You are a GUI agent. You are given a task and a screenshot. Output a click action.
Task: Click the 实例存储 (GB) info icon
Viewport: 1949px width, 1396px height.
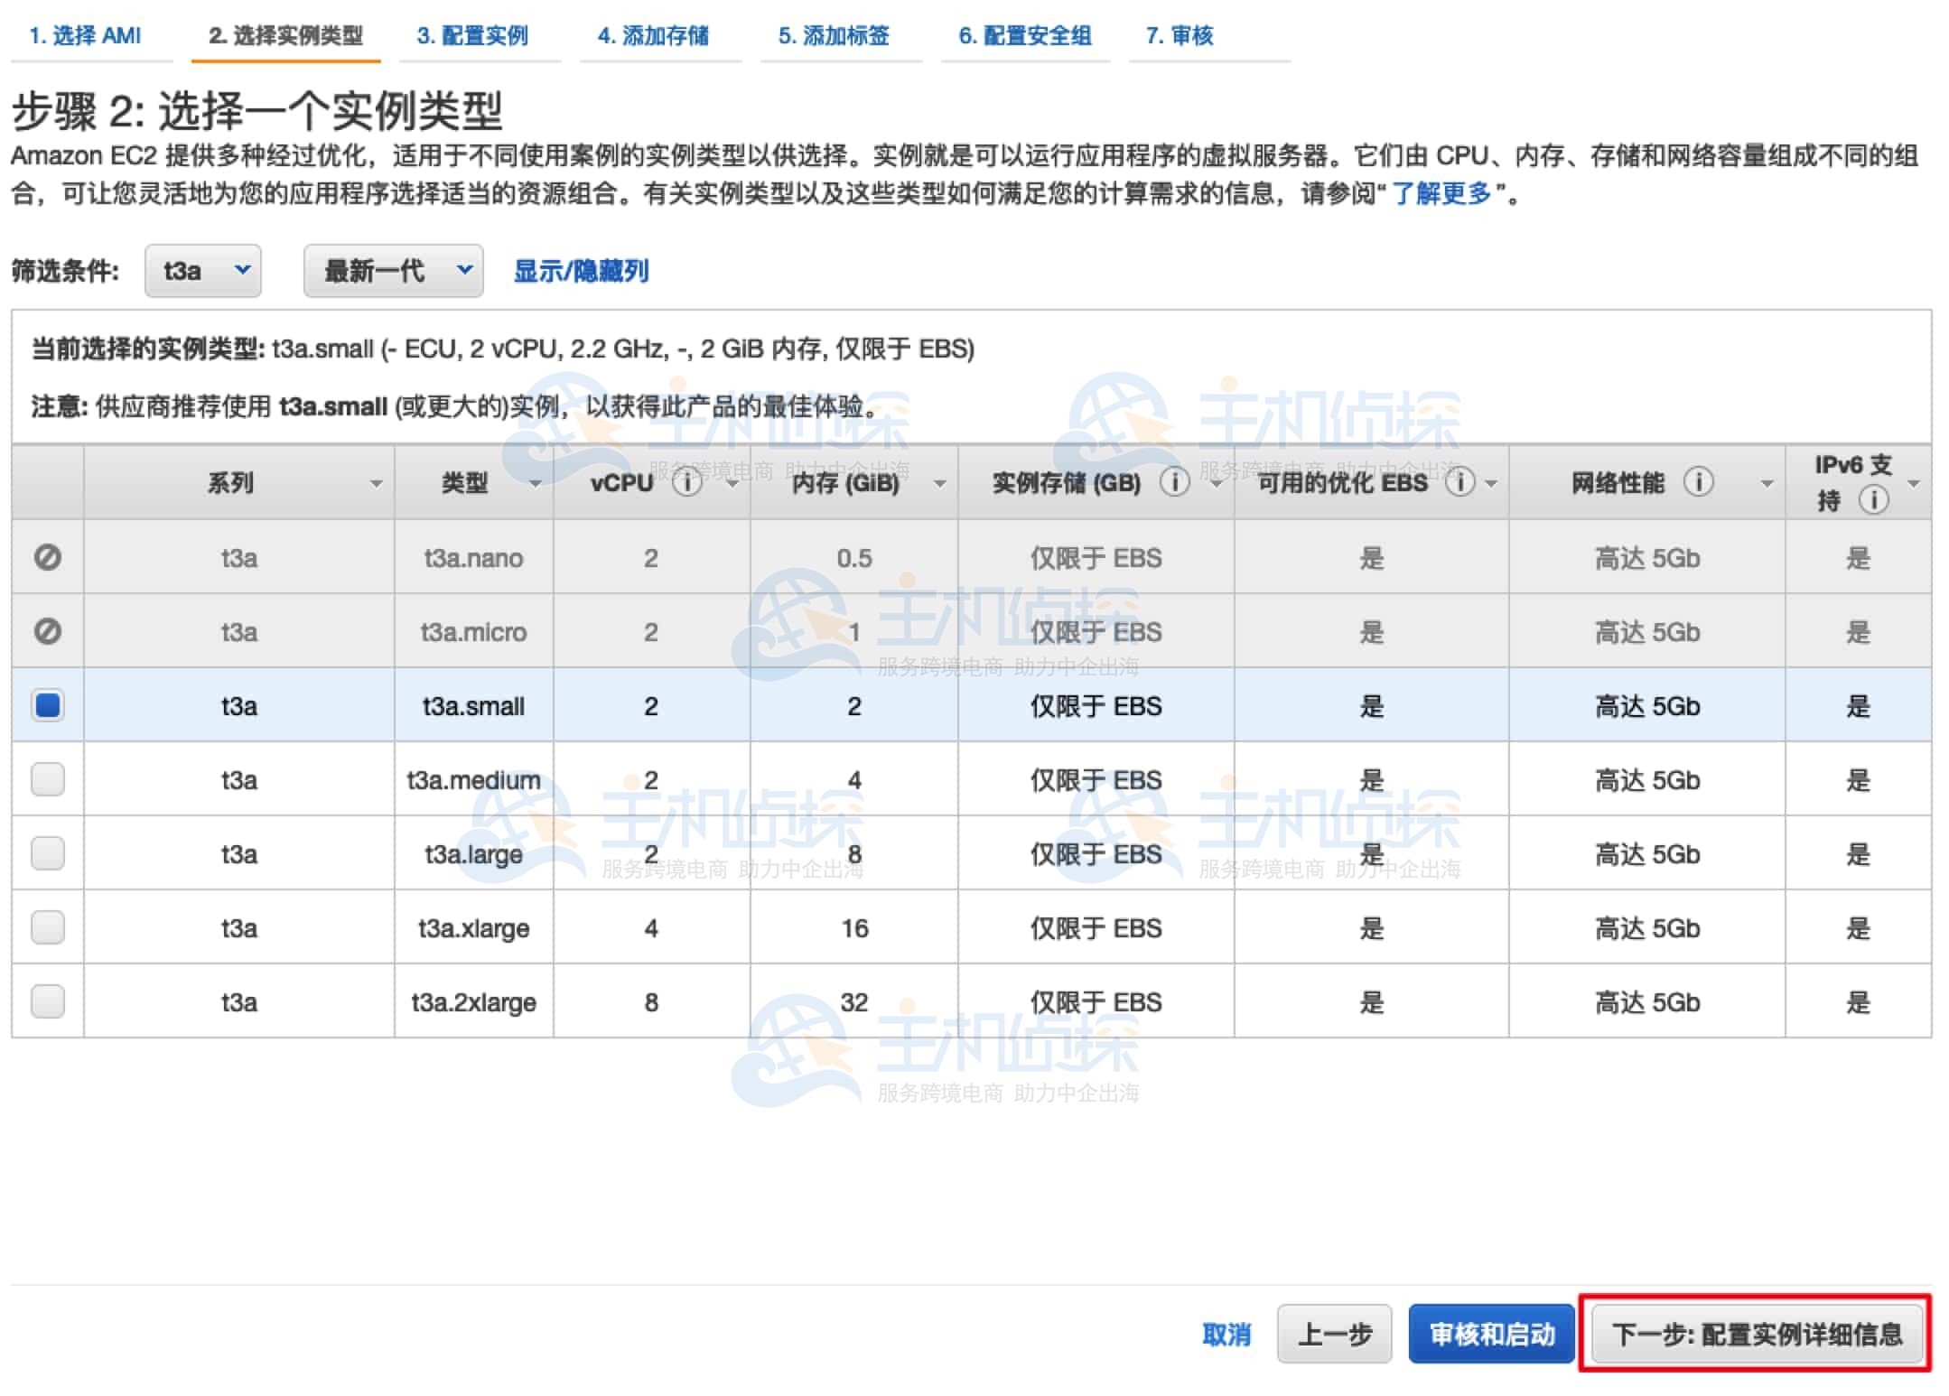[1175, 482]
